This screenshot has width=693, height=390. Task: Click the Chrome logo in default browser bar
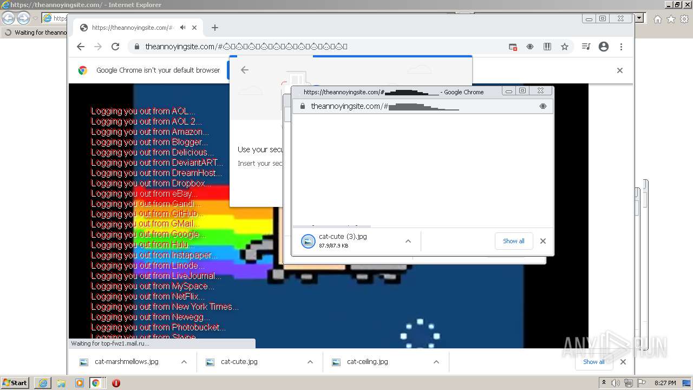pyautogui.click(x=83, y=70)
